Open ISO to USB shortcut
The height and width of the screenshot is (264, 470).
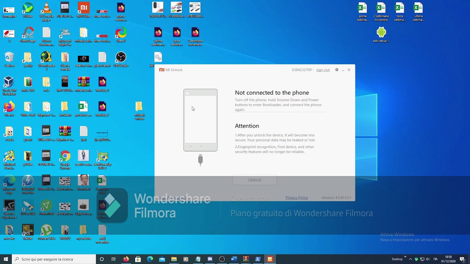[x=28, y=207]
